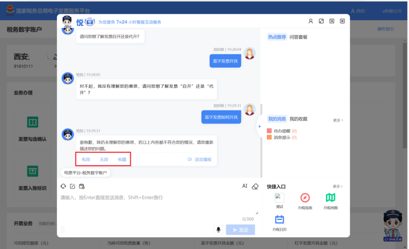
Task: Click the chat conversation scrollbar
Action: tap(261, 141)
